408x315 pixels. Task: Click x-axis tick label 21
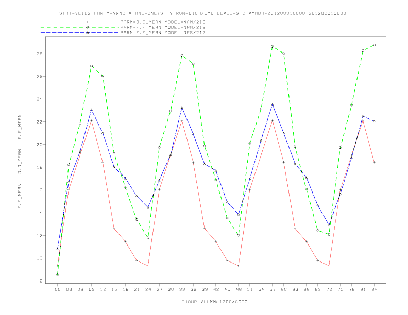(x=137, y=289)
